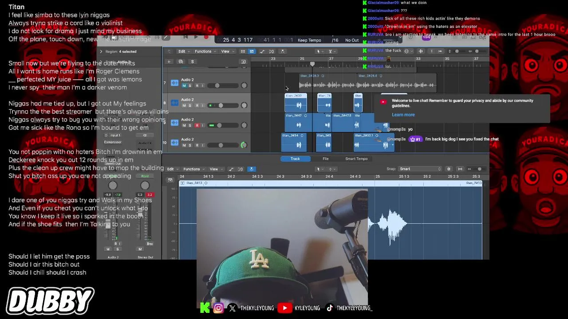This screenshot has height=319, width=568.
Task: Open the Snap Smart dropdown in editor
Action: pos(420,169)
